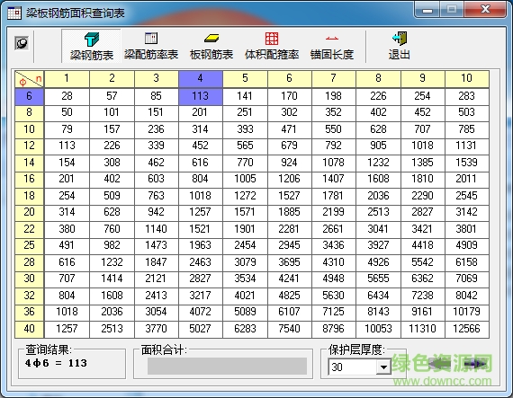
Task: Click cell 4021 in row 32
Action: click(x=245, y=296)
